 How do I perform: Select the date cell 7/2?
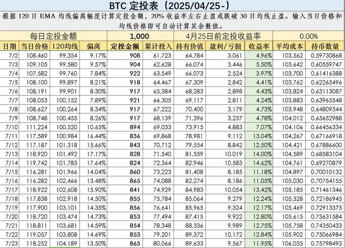[10, 55]
